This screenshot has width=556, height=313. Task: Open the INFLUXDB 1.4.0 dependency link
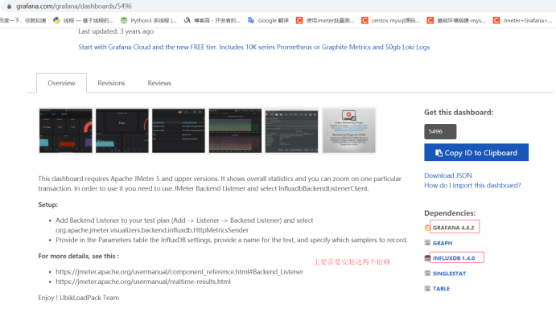tap(454, 258)
